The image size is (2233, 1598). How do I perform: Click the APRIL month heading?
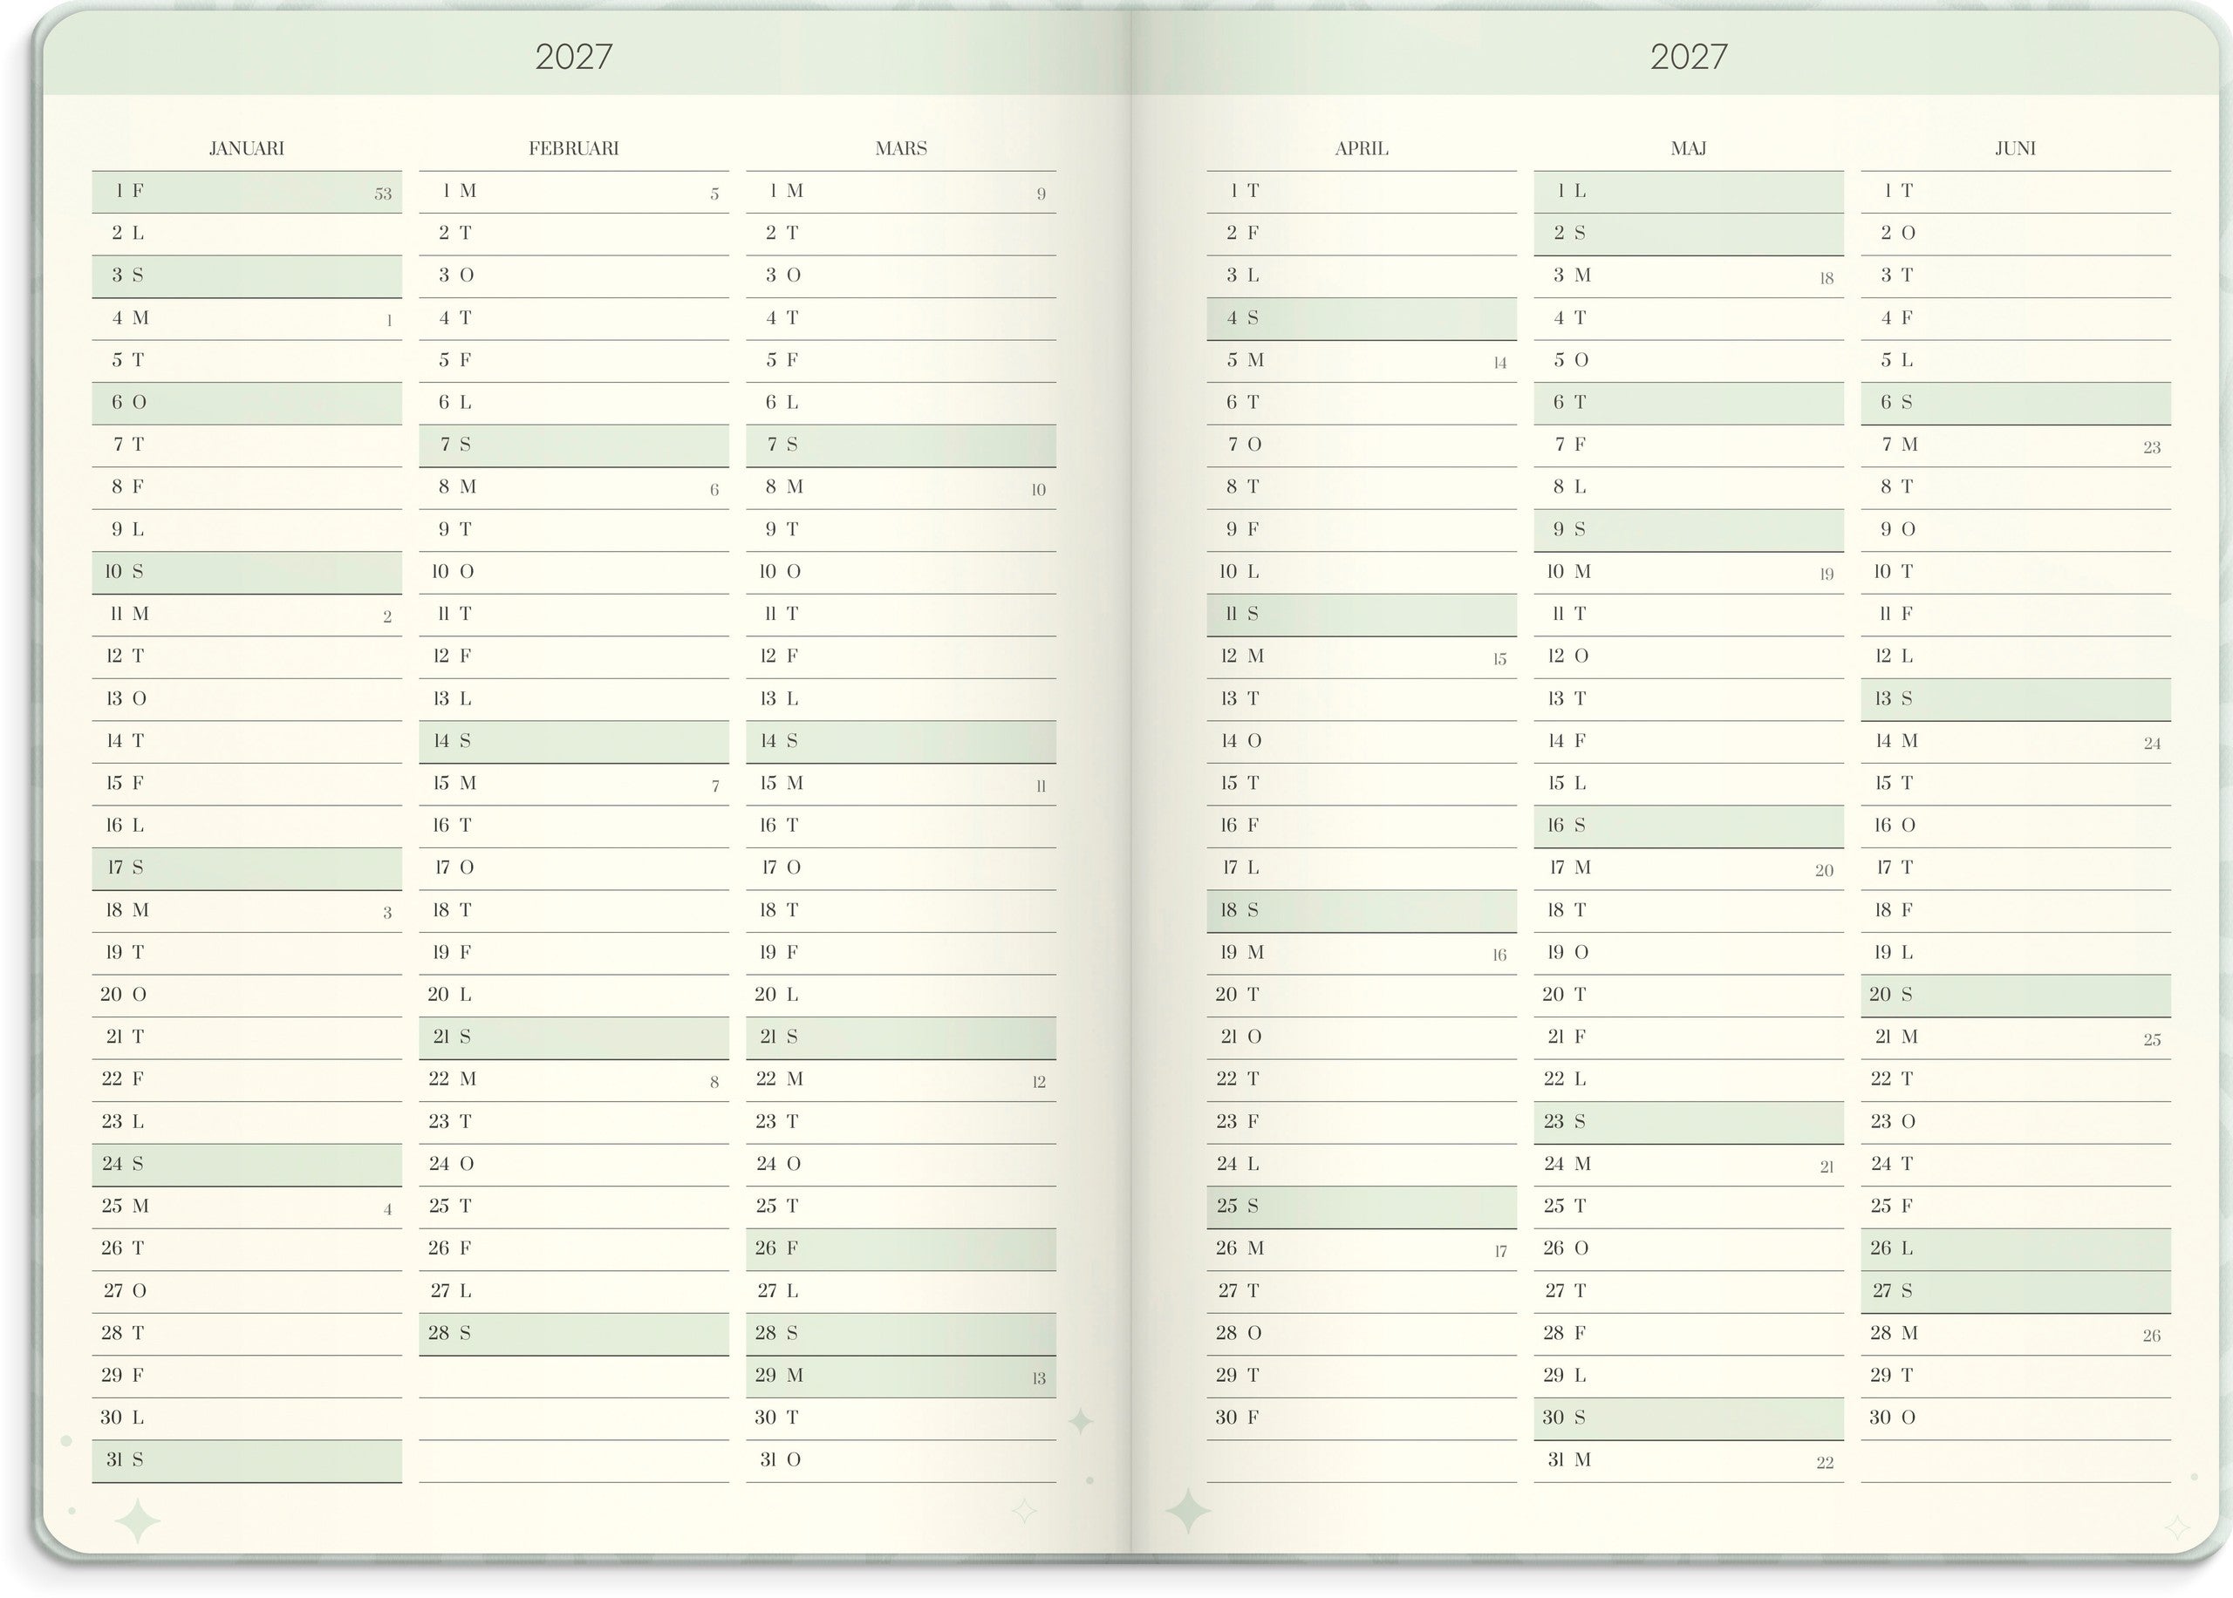point(1362,148)
